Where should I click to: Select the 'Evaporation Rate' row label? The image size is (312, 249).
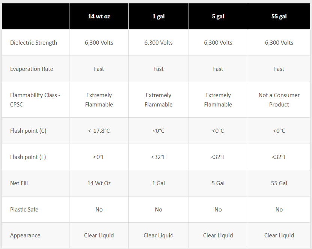point(32,69)
